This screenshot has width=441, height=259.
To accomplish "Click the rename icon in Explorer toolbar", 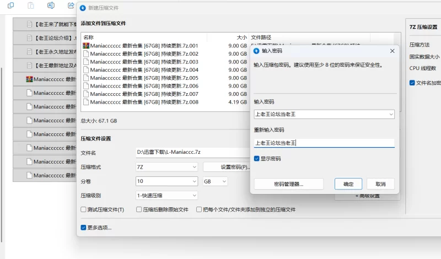I will click(51, 6).
